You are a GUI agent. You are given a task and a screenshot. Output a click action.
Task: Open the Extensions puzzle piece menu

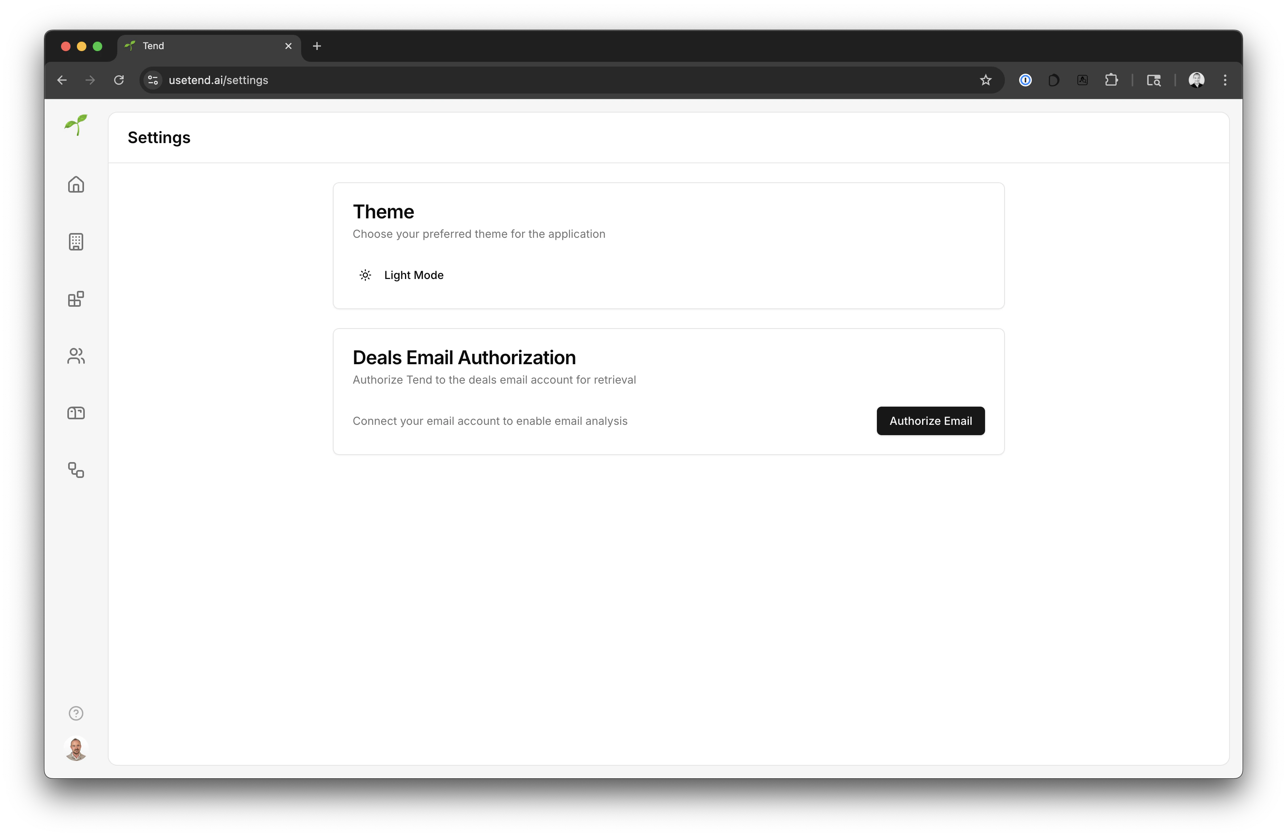point(1111,80)
